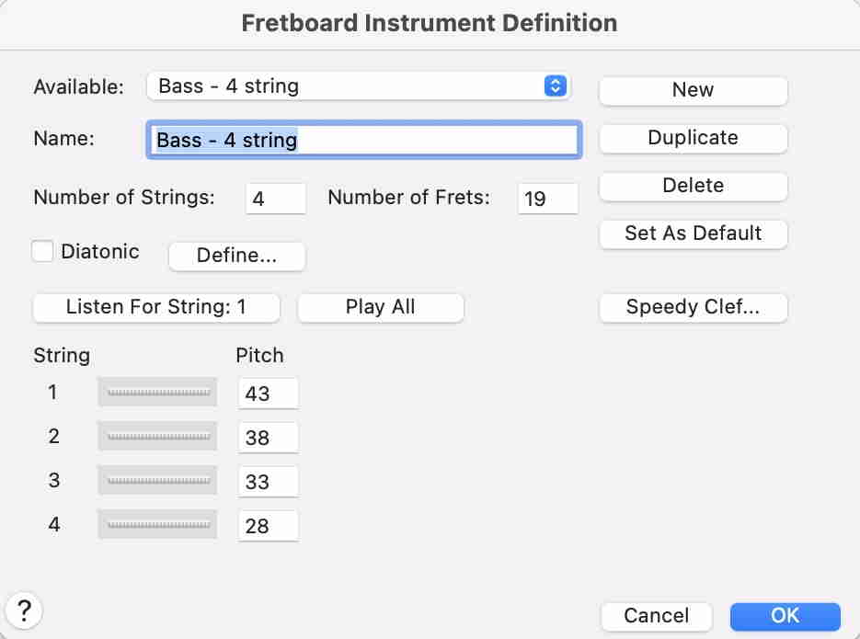Image resolution: width=860 pixels, height=639 pixels.
Task: Cancel the Fretboard Instrument Definition dialog
Action: click(x=657, y=615)
